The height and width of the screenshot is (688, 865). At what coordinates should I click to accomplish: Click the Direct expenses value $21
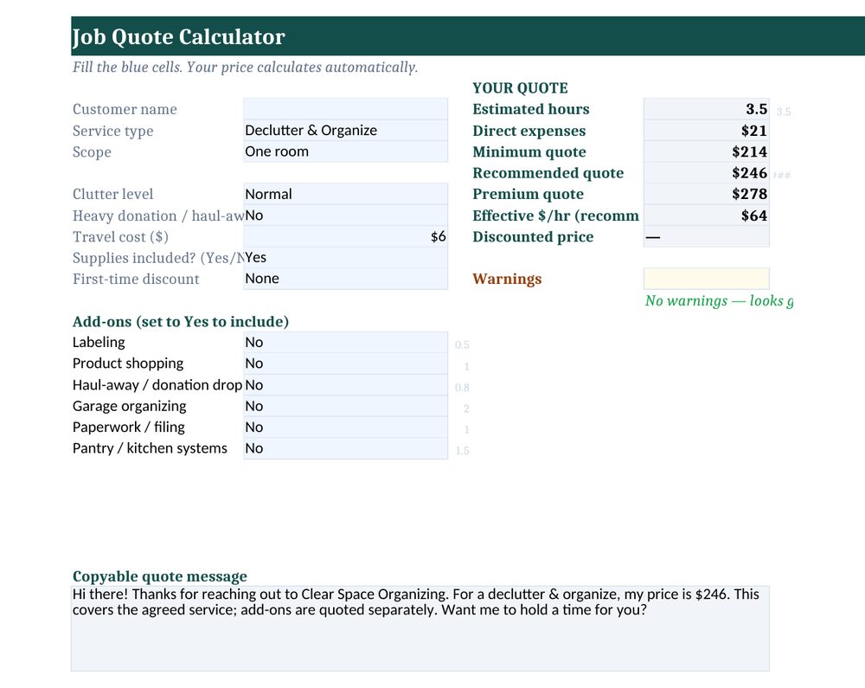(x=706, y=130)
